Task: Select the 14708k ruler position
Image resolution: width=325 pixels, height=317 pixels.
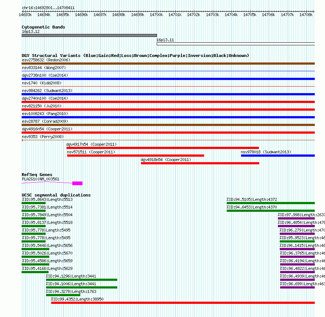Action: [306, 15]
